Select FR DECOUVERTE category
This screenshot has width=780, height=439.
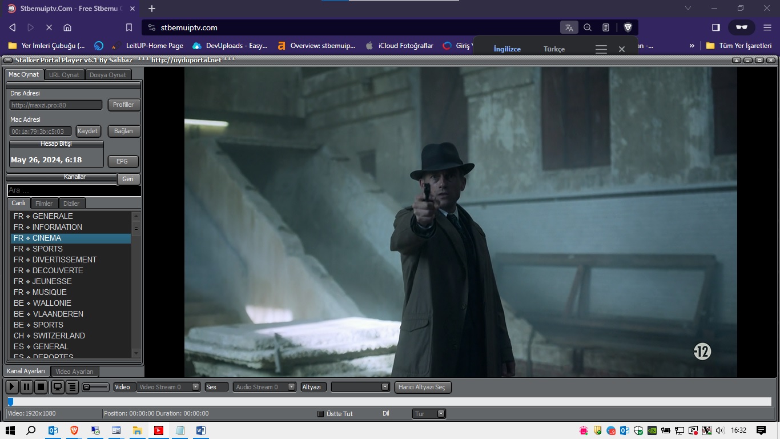tap(71, 270)
